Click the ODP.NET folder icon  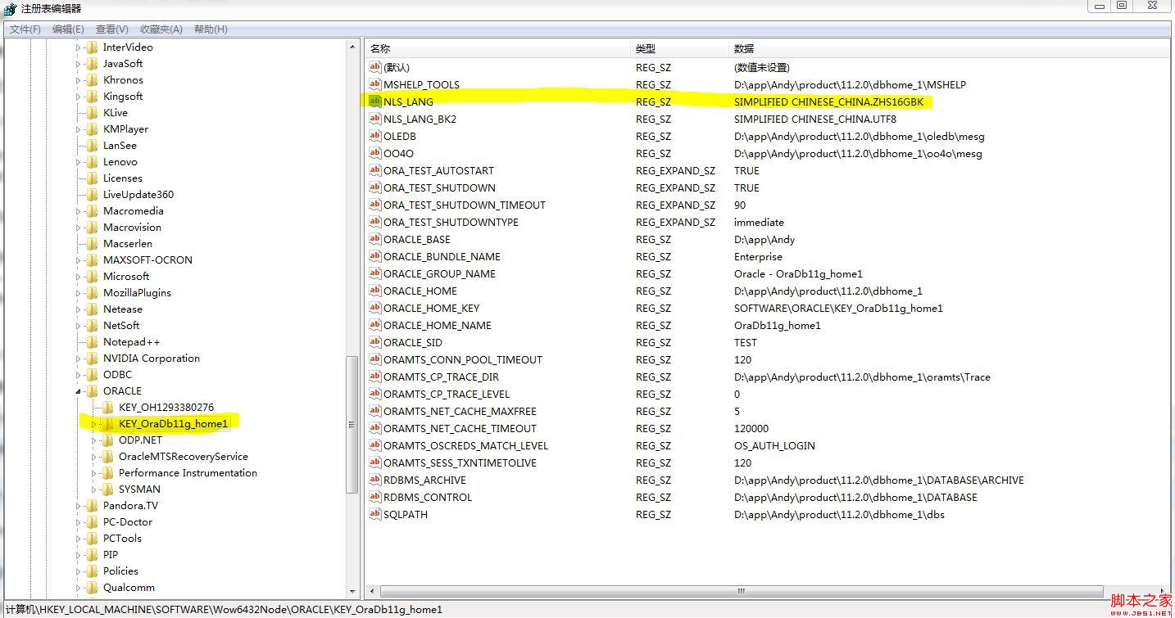click(107, 440)
